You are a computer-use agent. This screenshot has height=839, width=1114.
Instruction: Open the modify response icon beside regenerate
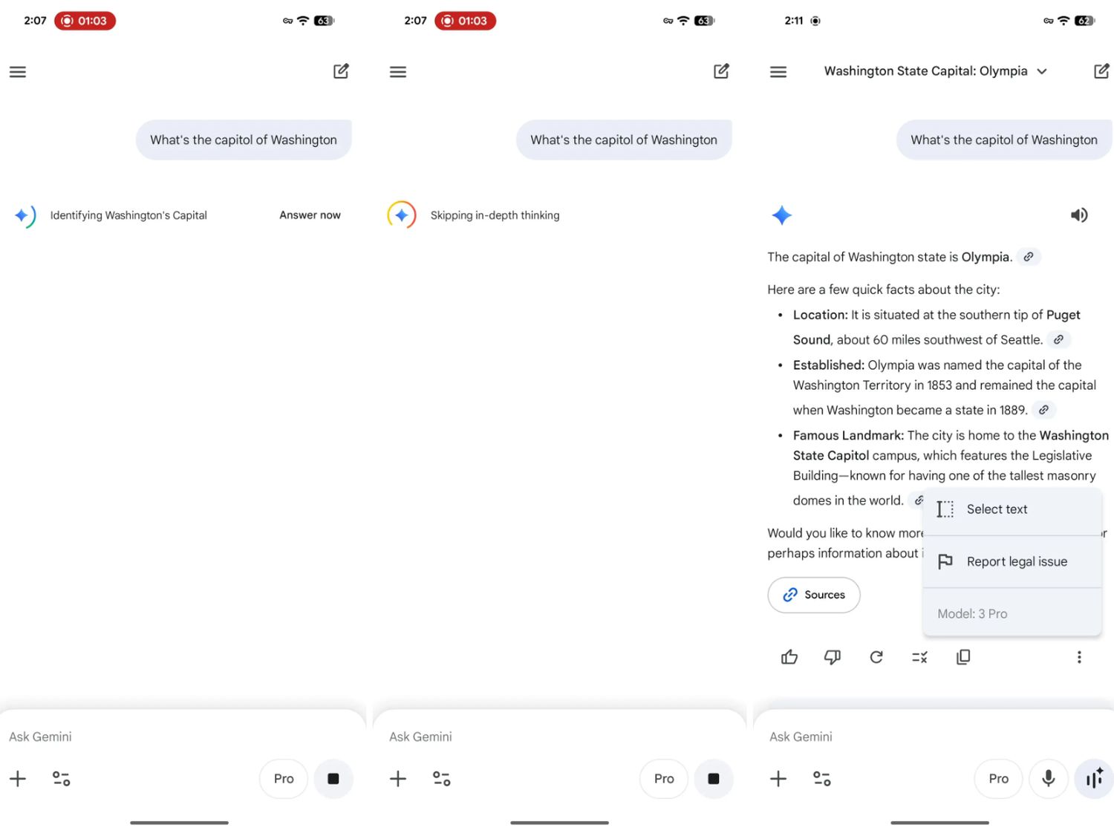click(919, 657)
